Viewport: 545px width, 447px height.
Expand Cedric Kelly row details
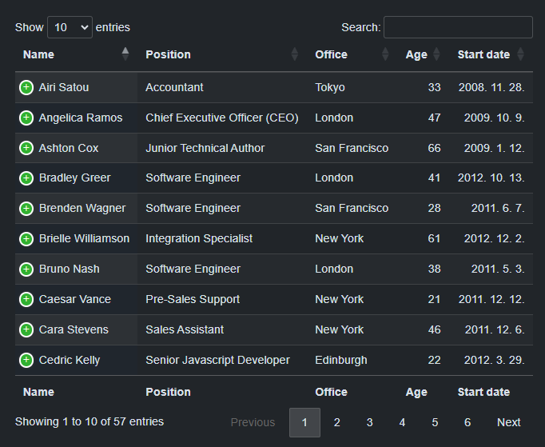click(x=26, y=360)
